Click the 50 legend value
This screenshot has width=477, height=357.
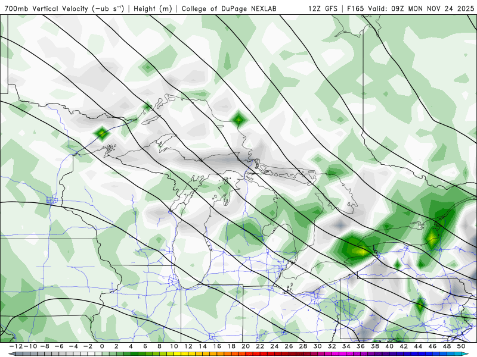click(461, 346)
